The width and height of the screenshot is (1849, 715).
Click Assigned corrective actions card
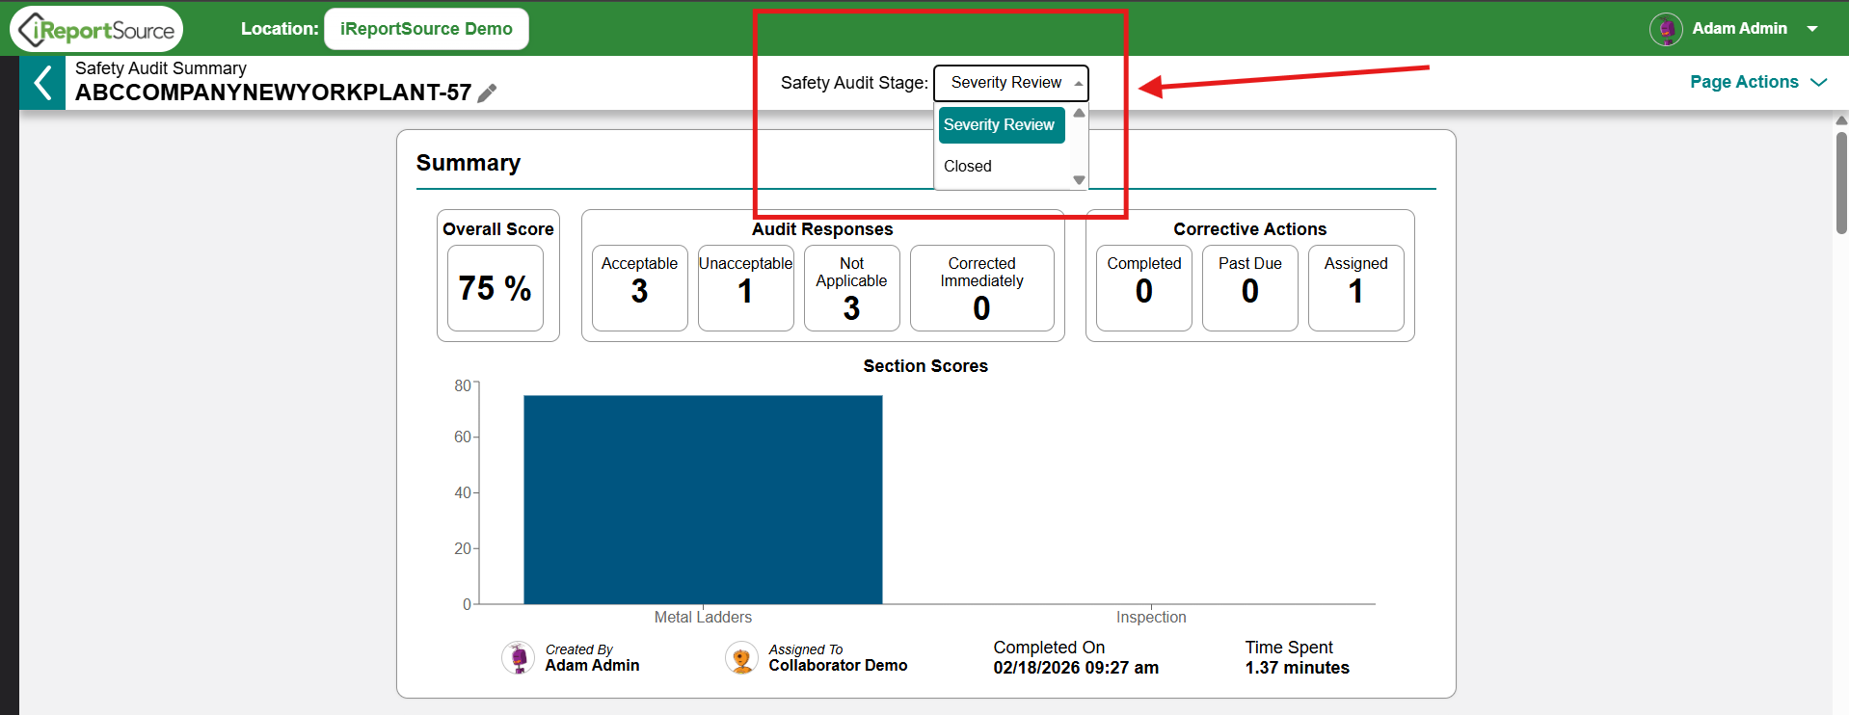pyautogui.click(x=1356, y=288)
